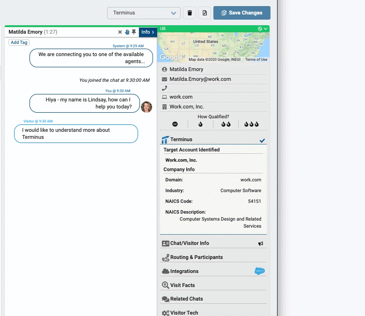Click the laptop icon beside work.com
365x316 pixels.
(164, 97)
